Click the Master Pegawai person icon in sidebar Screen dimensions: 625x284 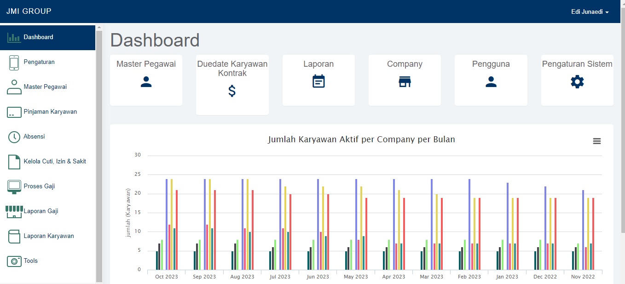(13, 86)
